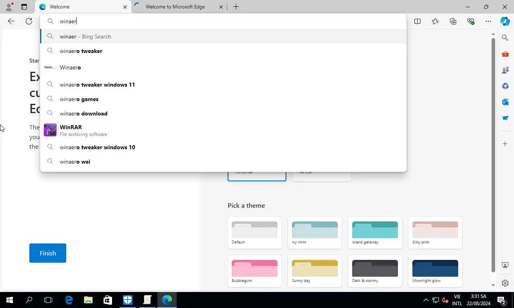Select the Island getaway theme swatch
The height and width of the screenshot is (308, 514).
375,233
